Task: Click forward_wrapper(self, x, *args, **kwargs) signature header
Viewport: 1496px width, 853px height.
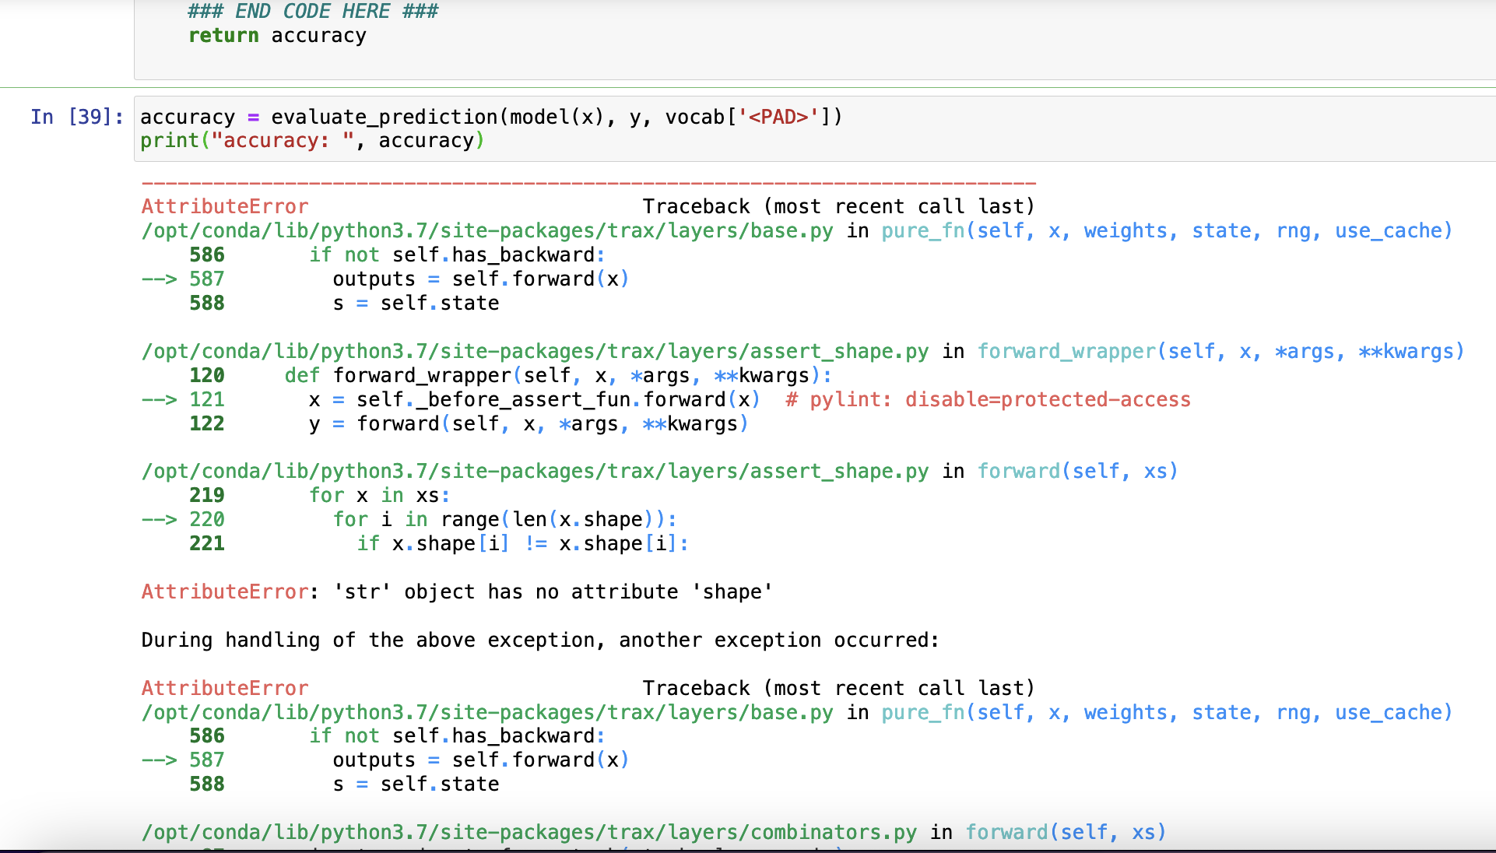Action: (1220, 352)
